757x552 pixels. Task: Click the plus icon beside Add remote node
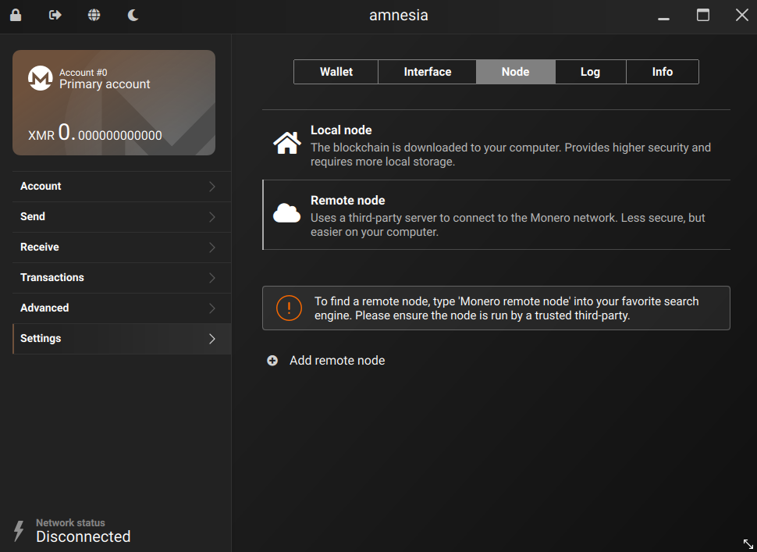(272, 360)
